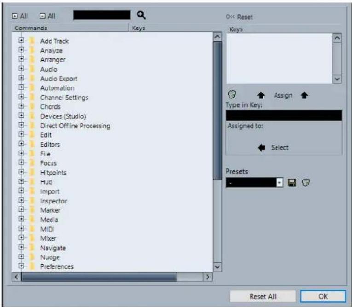Image resolution: width=352 pixels, height=307 pixels.
Task: Expand the Preferences category
Action: pyautogui.click(x=21, y=266)
